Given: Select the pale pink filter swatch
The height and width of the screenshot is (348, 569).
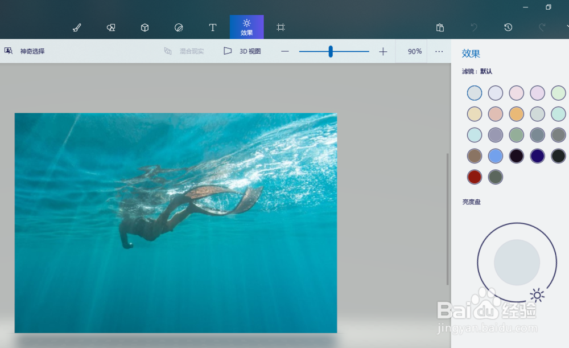Looking at the screenshot, I should pyautogui.click(x=517, y=93).
